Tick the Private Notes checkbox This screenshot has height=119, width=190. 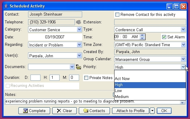click(86, 78)
